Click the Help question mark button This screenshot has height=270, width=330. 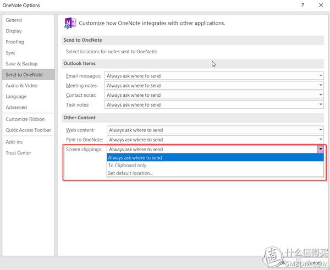click(302, 5)
